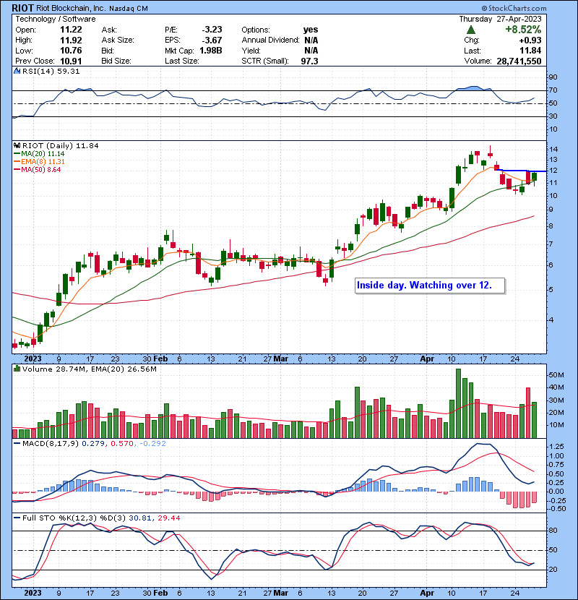Click the RIOT (Daily) 11.84 chart title

(x=61, y=146)
